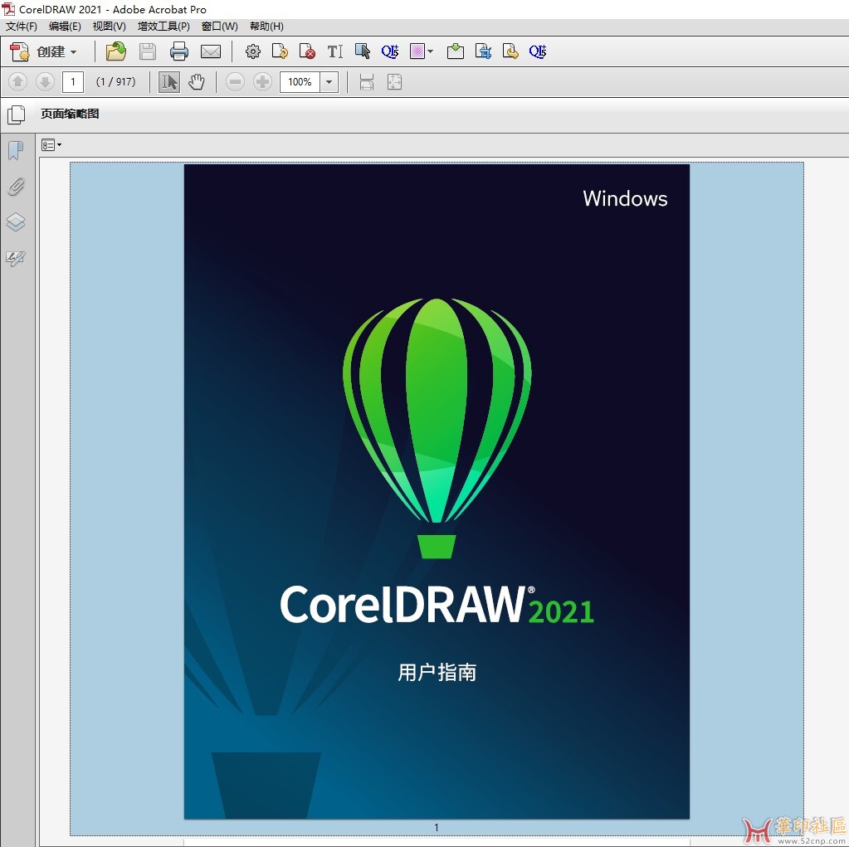The width and height of the screenshot is (849, 847).
Task: Zoom in with the plus button
Action: click(262, 82)
